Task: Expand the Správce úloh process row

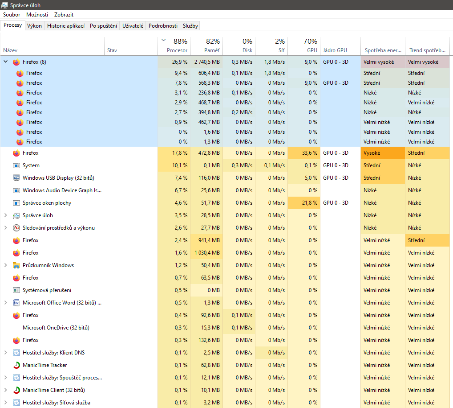Action: pyautogui.click(x=6, y=215)
